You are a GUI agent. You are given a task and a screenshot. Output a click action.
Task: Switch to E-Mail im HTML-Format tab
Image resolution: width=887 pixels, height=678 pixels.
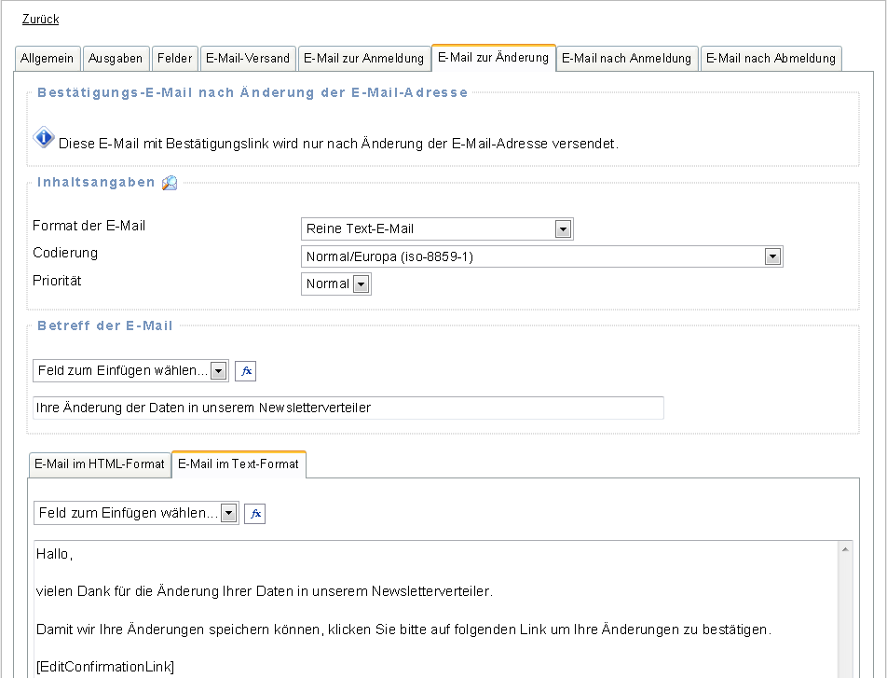[100, 464]
